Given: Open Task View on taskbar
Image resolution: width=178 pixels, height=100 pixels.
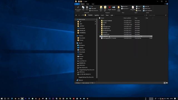Looking at the screenshot, I should pyautogui.click(x=8, y=99).
